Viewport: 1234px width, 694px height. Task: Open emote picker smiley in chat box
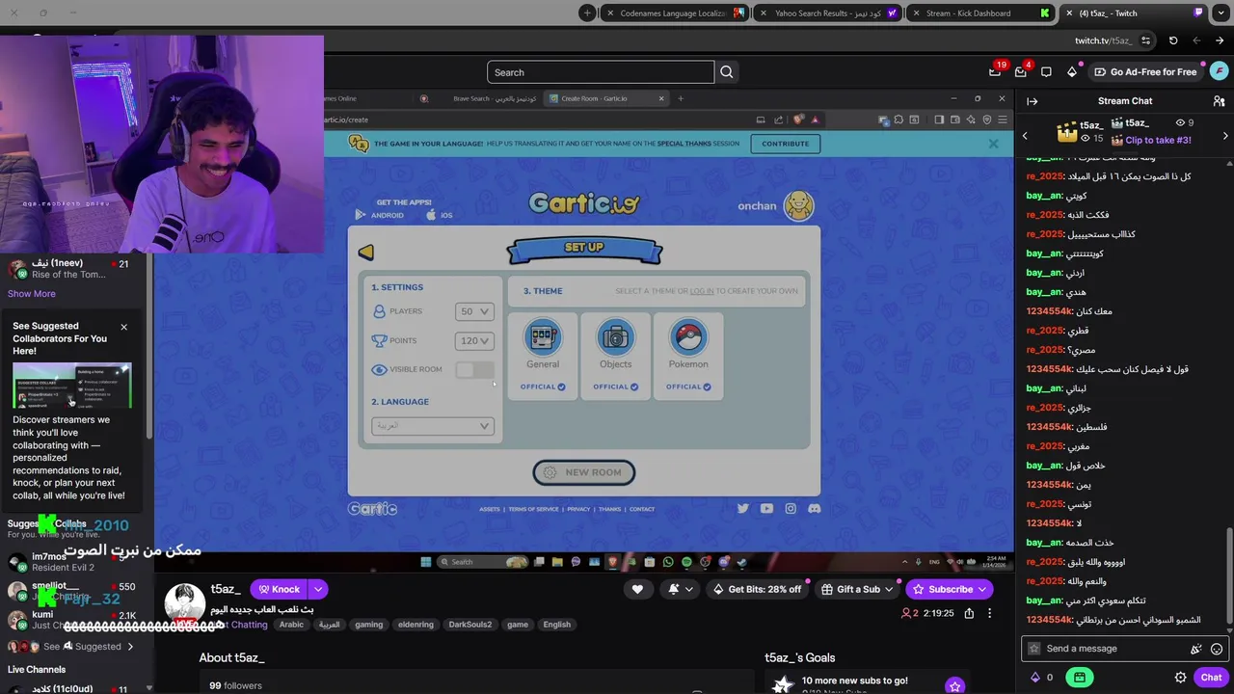[1217, 649]
